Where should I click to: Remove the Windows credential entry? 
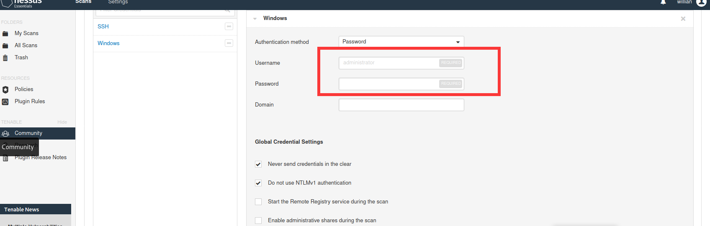pyautogui.click(x=683, y=19)
